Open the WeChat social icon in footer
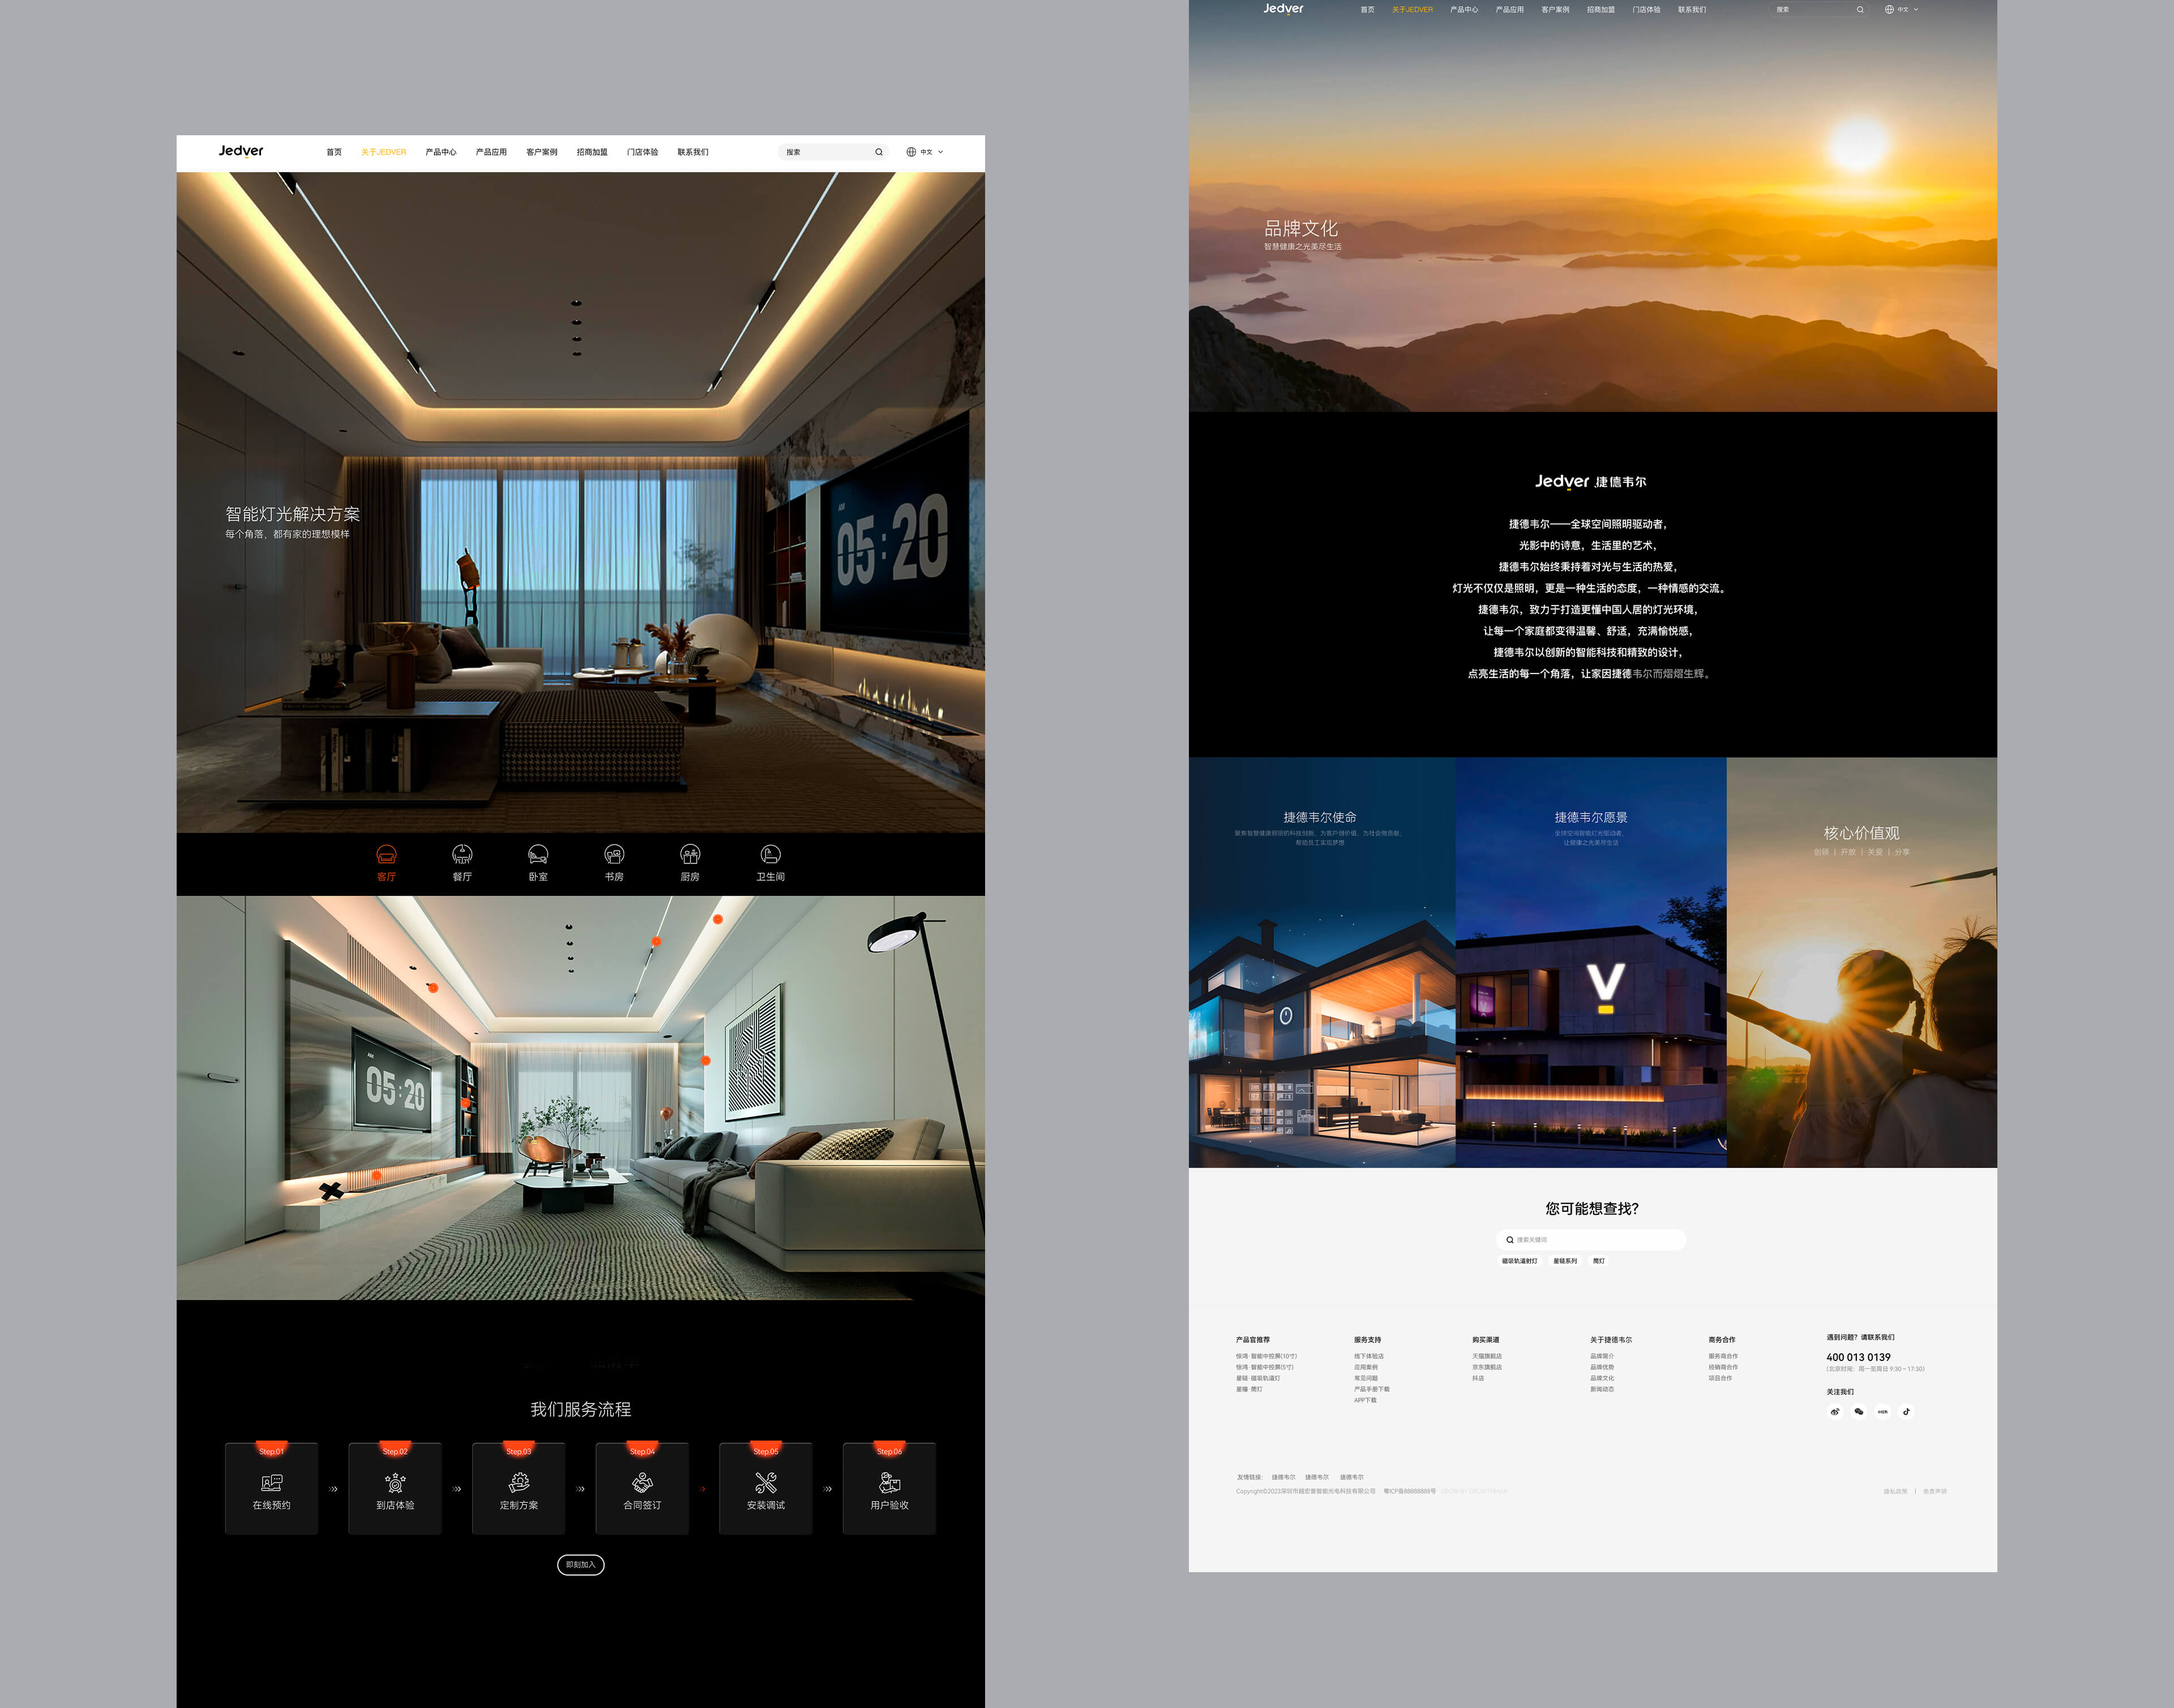 pos(1859,1412)
